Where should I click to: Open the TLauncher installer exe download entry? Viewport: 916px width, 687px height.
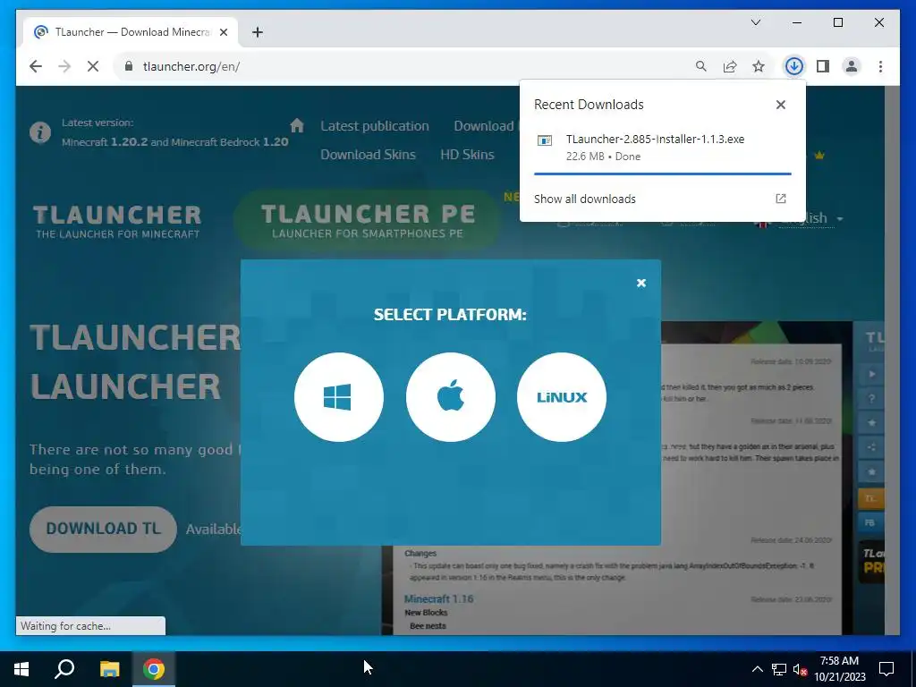[x=663, y=148]
